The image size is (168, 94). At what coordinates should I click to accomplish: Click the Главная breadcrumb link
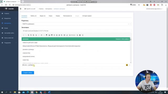pyautogui.click(x=41, y=9)
